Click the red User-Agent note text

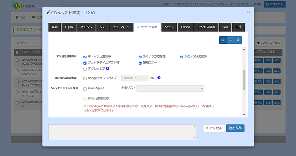coord(149,108)
